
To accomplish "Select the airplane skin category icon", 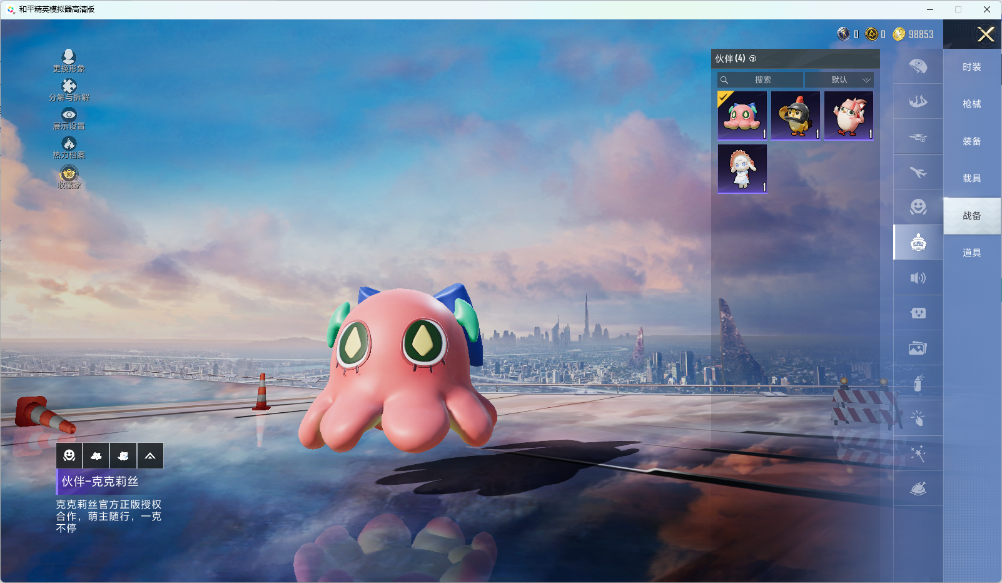I will [918, 172].
